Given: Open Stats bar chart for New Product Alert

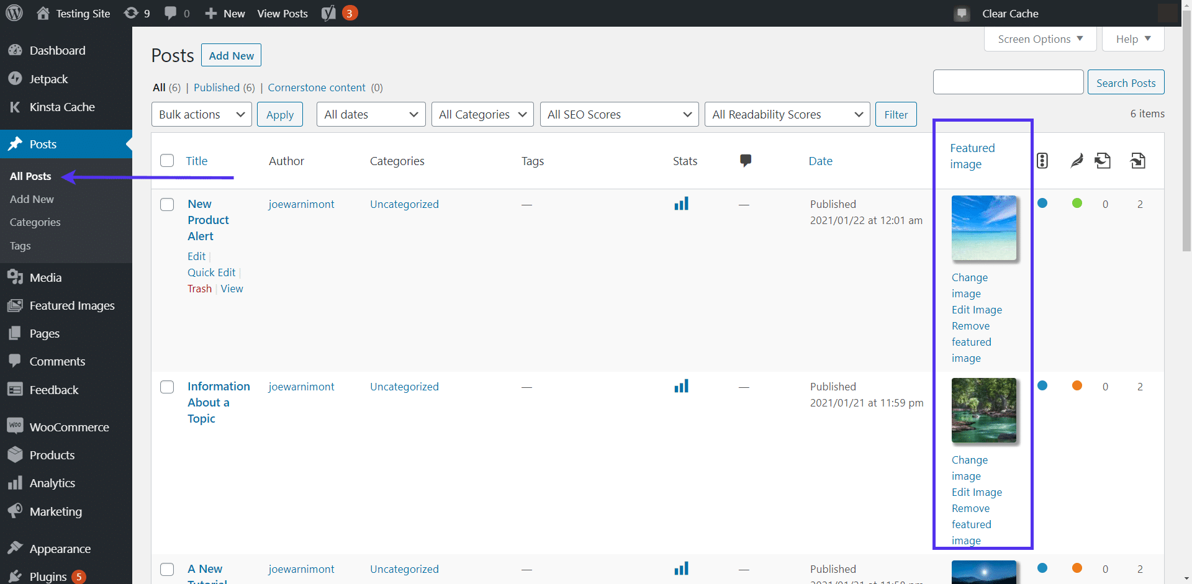Looking at the screenshot, I should coord(681,204).
